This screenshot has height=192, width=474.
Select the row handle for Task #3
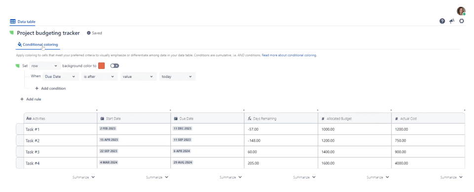pyautogui.click(x=20, y=152)
